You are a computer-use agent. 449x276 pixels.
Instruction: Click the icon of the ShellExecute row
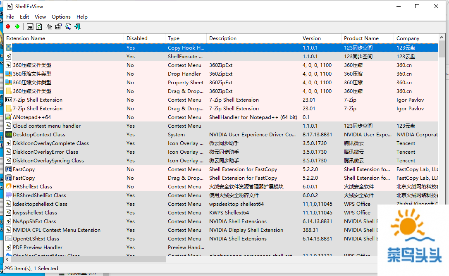pos(9,57)
